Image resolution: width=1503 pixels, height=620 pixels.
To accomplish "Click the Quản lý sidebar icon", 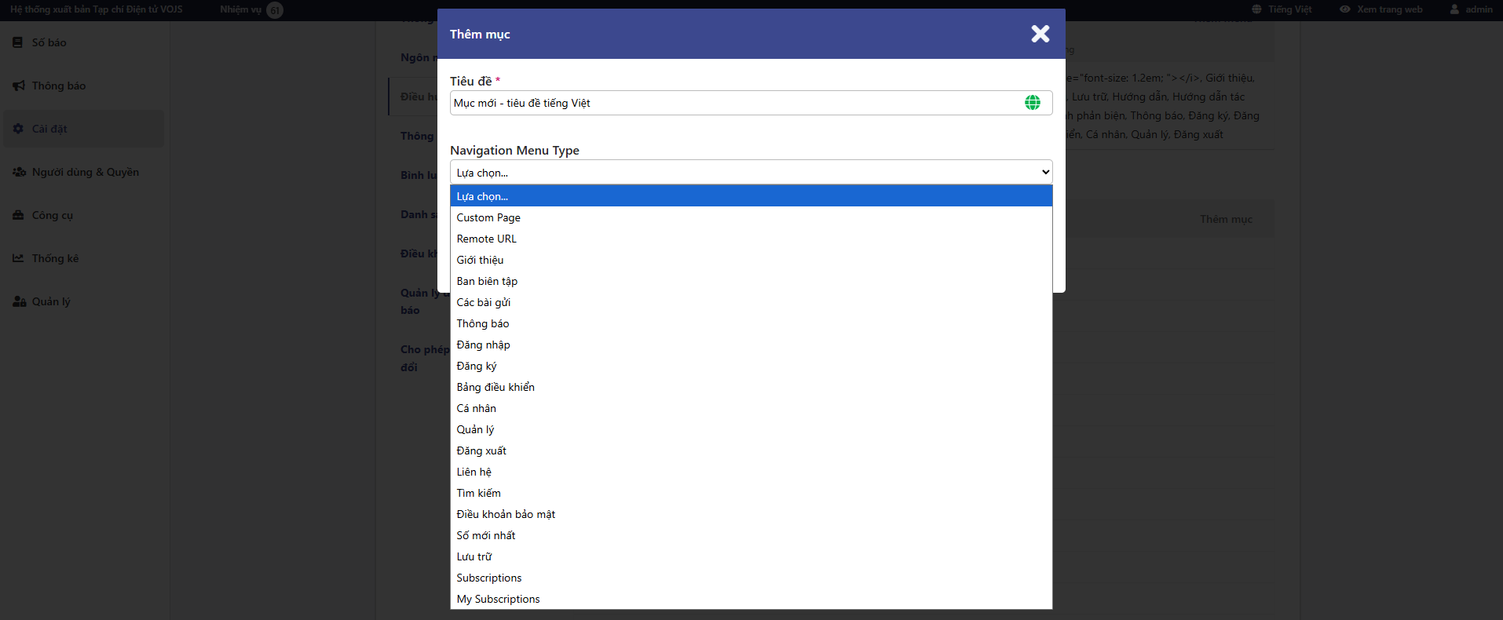I will [x=19, y=301].
